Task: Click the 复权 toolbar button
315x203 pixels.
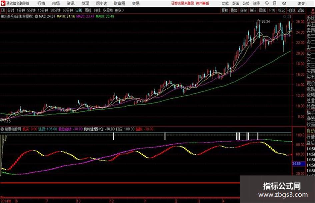Action: pos(225,10)
